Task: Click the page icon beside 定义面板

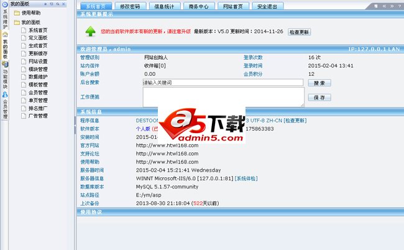Action: 24,38
